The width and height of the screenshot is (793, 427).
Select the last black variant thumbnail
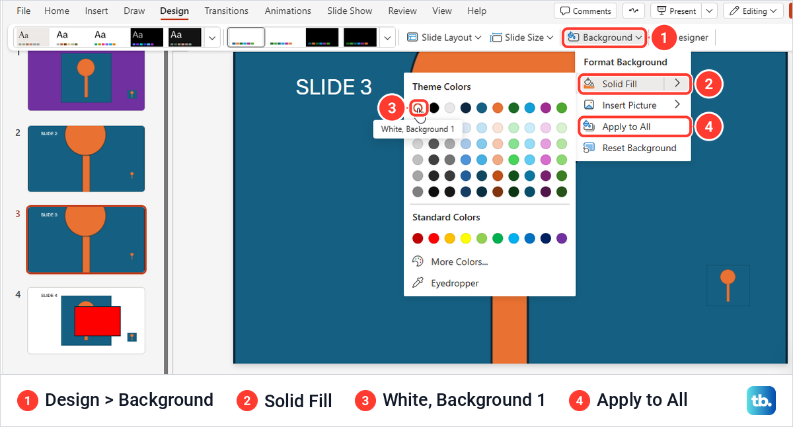point(360,37)
